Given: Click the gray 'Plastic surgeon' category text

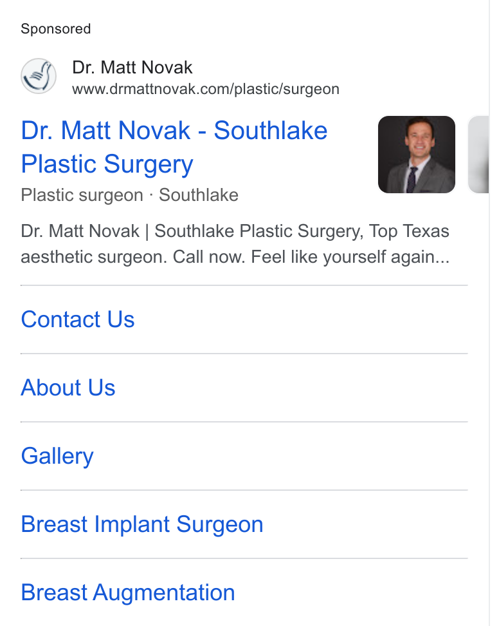Looking at the screenshot, I should tap(82, 195).
